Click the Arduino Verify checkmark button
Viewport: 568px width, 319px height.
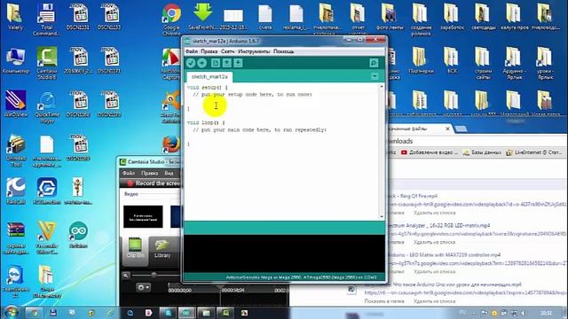tap(191, 63)
